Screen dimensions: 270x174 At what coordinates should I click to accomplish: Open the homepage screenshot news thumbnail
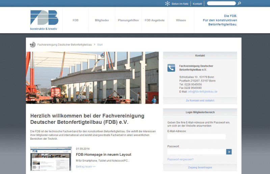[x=51, y=159]
